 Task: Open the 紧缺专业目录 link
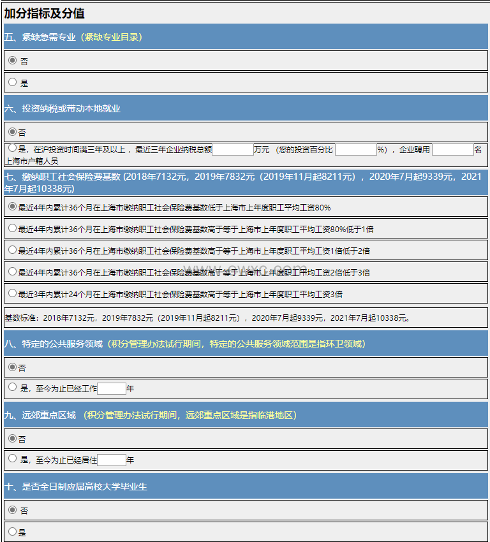click(x=112, y=37)
